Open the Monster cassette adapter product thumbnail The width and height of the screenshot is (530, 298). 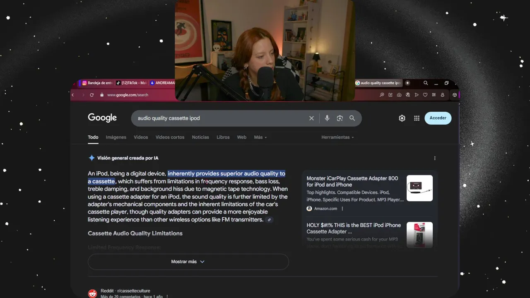419,188
